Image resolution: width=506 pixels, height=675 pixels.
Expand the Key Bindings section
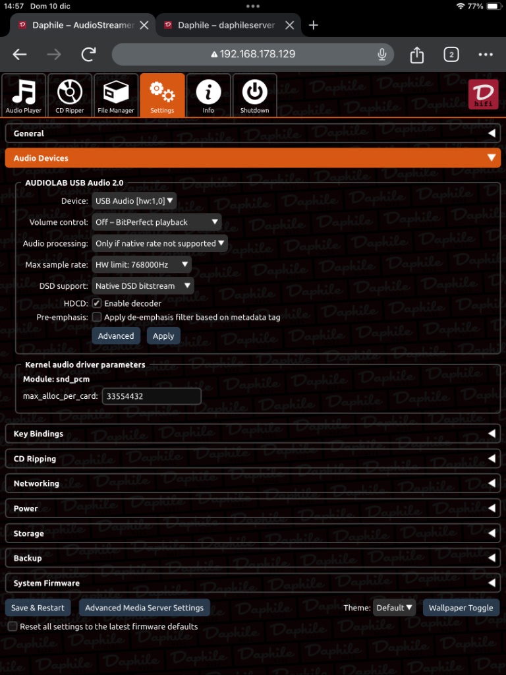coord(253,434)
